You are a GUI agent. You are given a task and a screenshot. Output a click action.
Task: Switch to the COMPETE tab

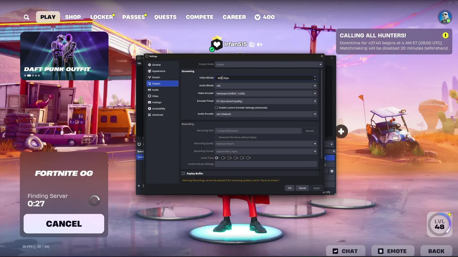coord(200,17)
